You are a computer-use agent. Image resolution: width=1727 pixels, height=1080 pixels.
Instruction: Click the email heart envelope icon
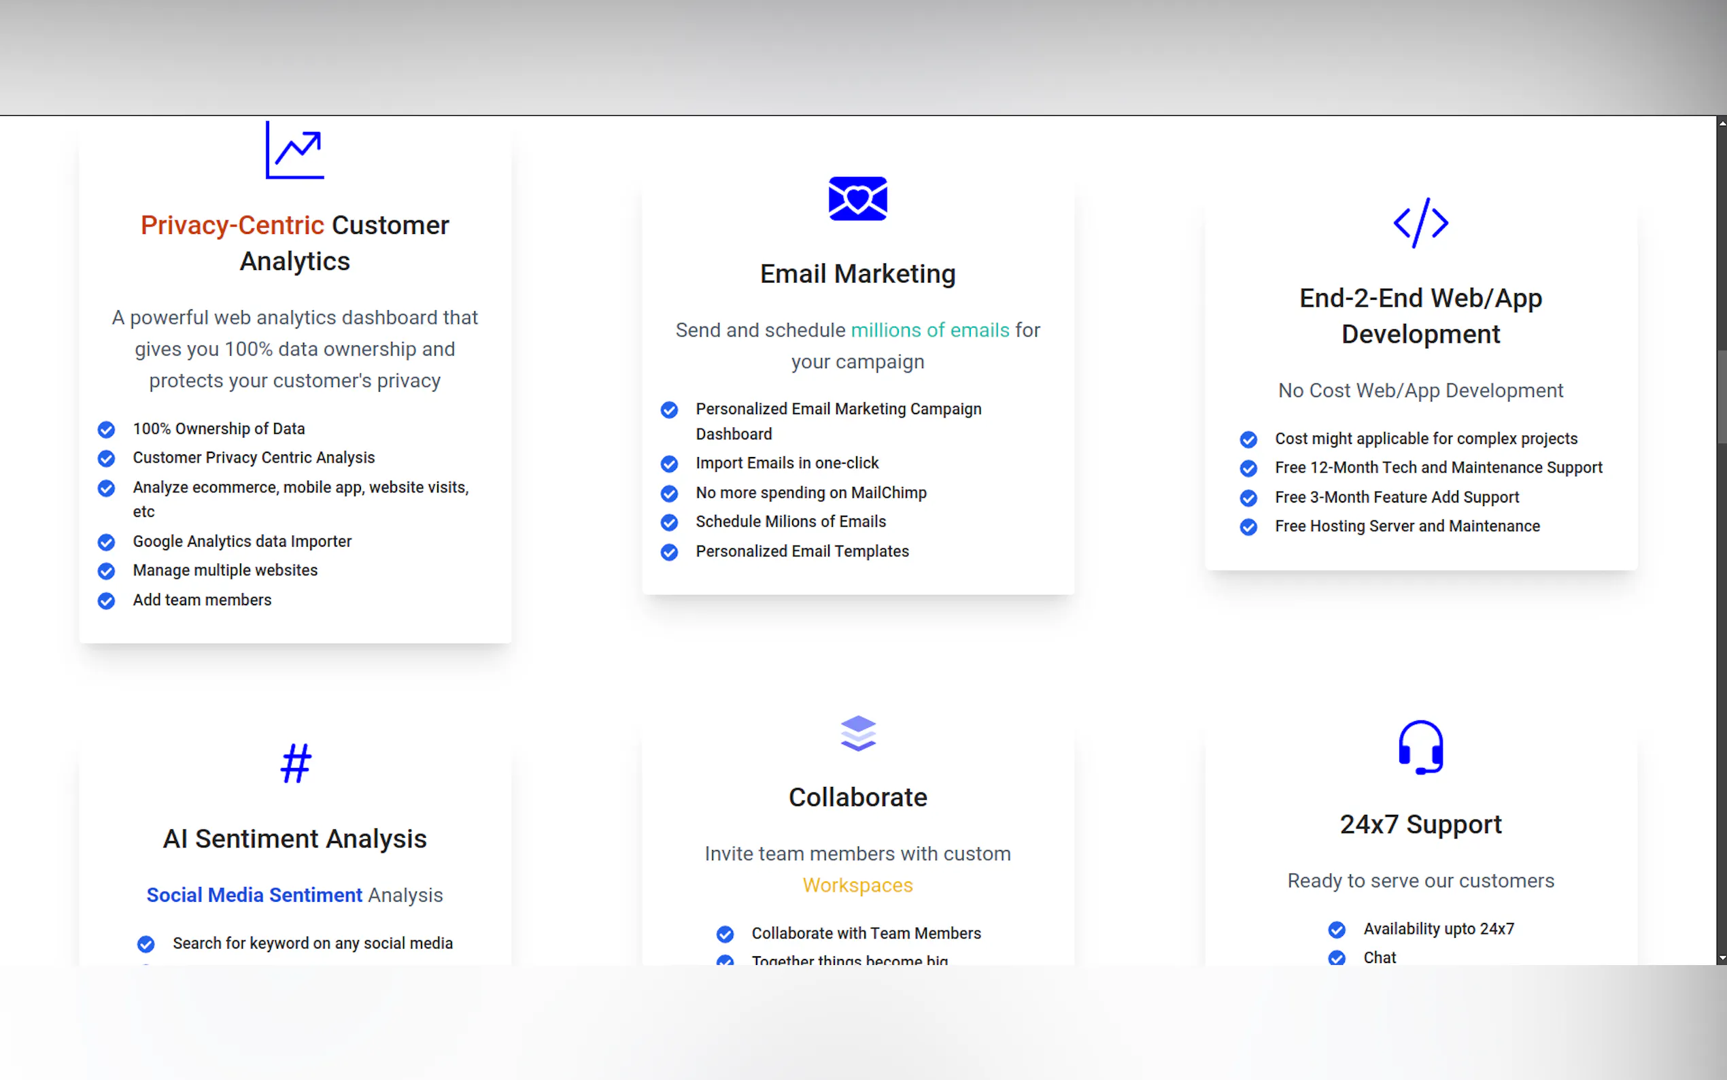click(857, 199)
